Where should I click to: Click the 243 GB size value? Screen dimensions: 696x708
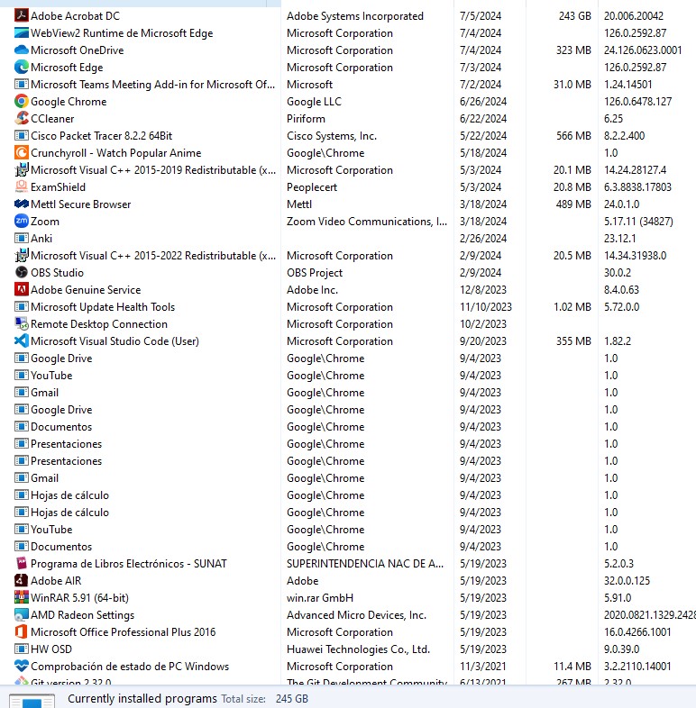click(x=575, y=16)
